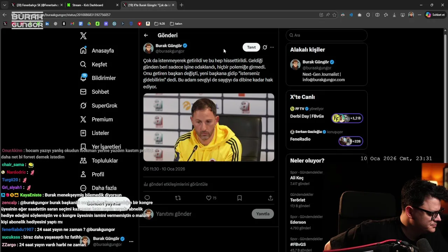Open Burak Güngör in Alakalı kişiler
448x252 pixels.
[x=327, y=71]
